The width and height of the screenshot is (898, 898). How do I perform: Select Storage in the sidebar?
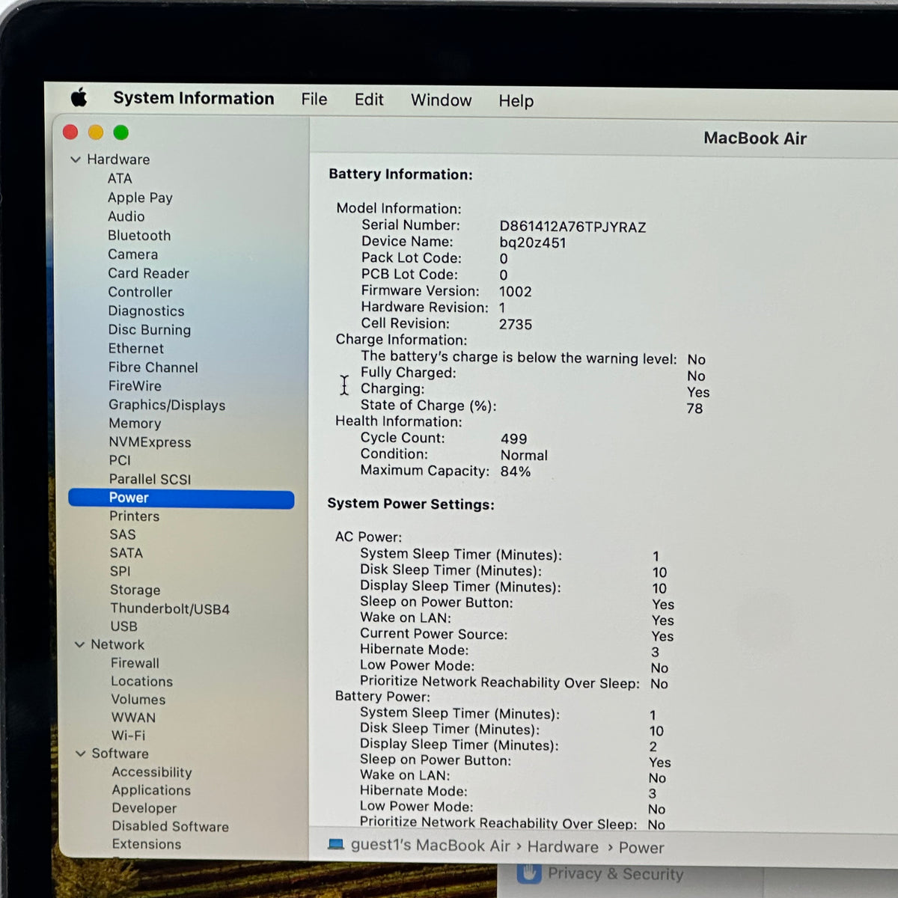pyautogui.click(x=135, y=590)
